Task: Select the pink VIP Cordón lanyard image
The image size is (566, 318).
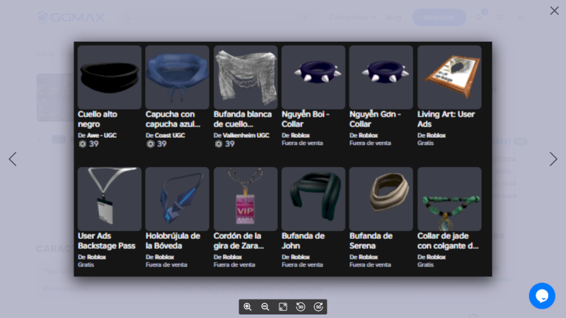Action: pyautogui.click(x=245, y=199)
